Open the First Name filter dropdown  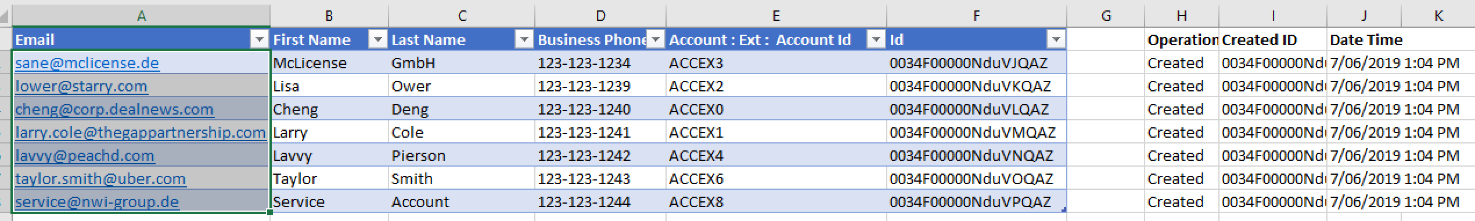(378, 39)
